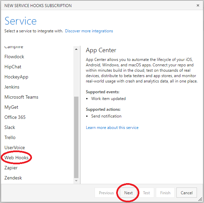The image size is (204, 203).
Task: Choose Slack integration
Action: [x=10, y=127]
